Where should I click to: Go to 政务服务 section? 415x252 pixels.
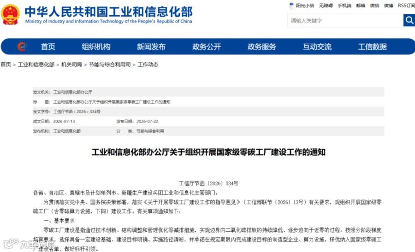(x=262, y=47)
